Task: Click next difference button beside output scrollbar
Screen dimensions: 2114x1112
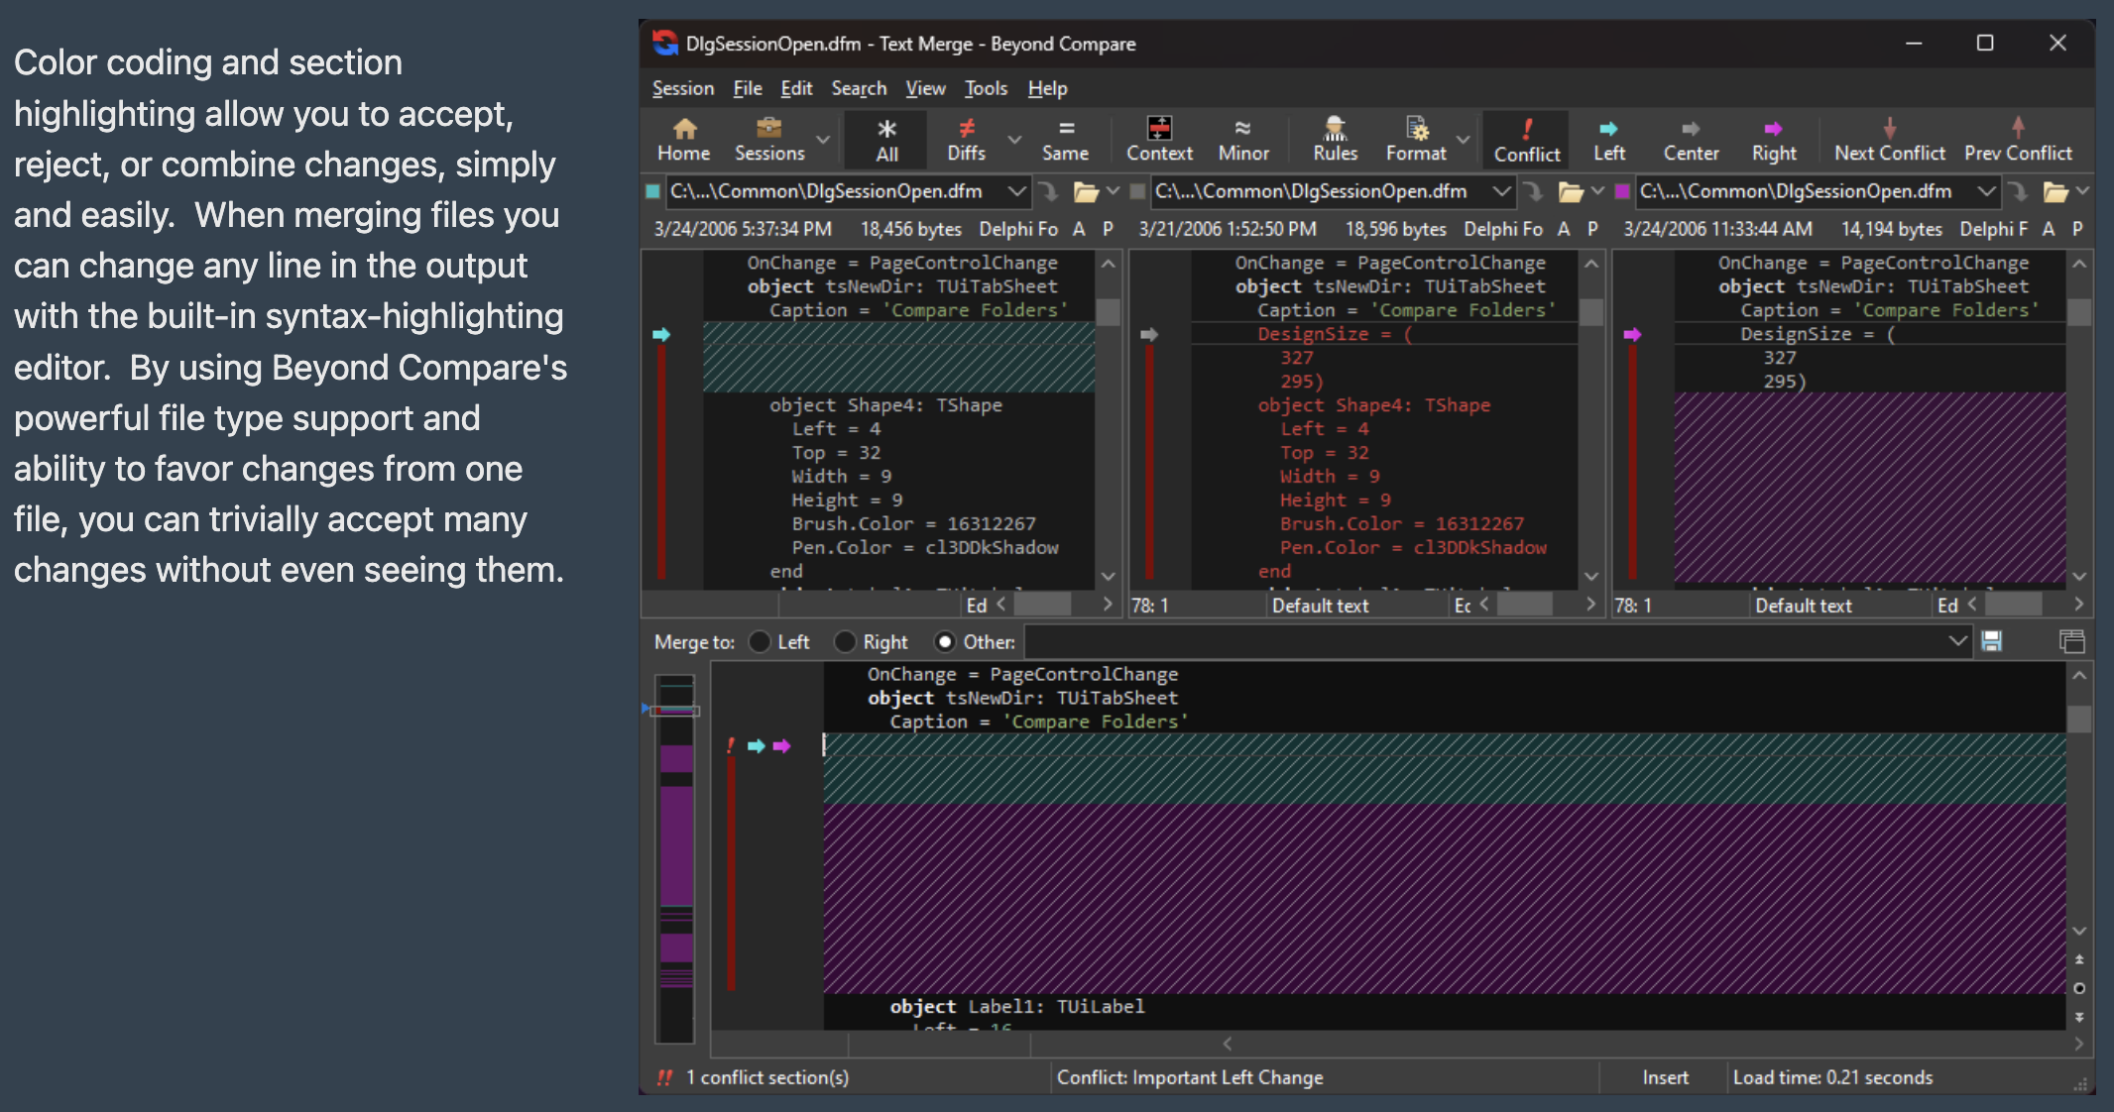Action: click(2079, 1017)
